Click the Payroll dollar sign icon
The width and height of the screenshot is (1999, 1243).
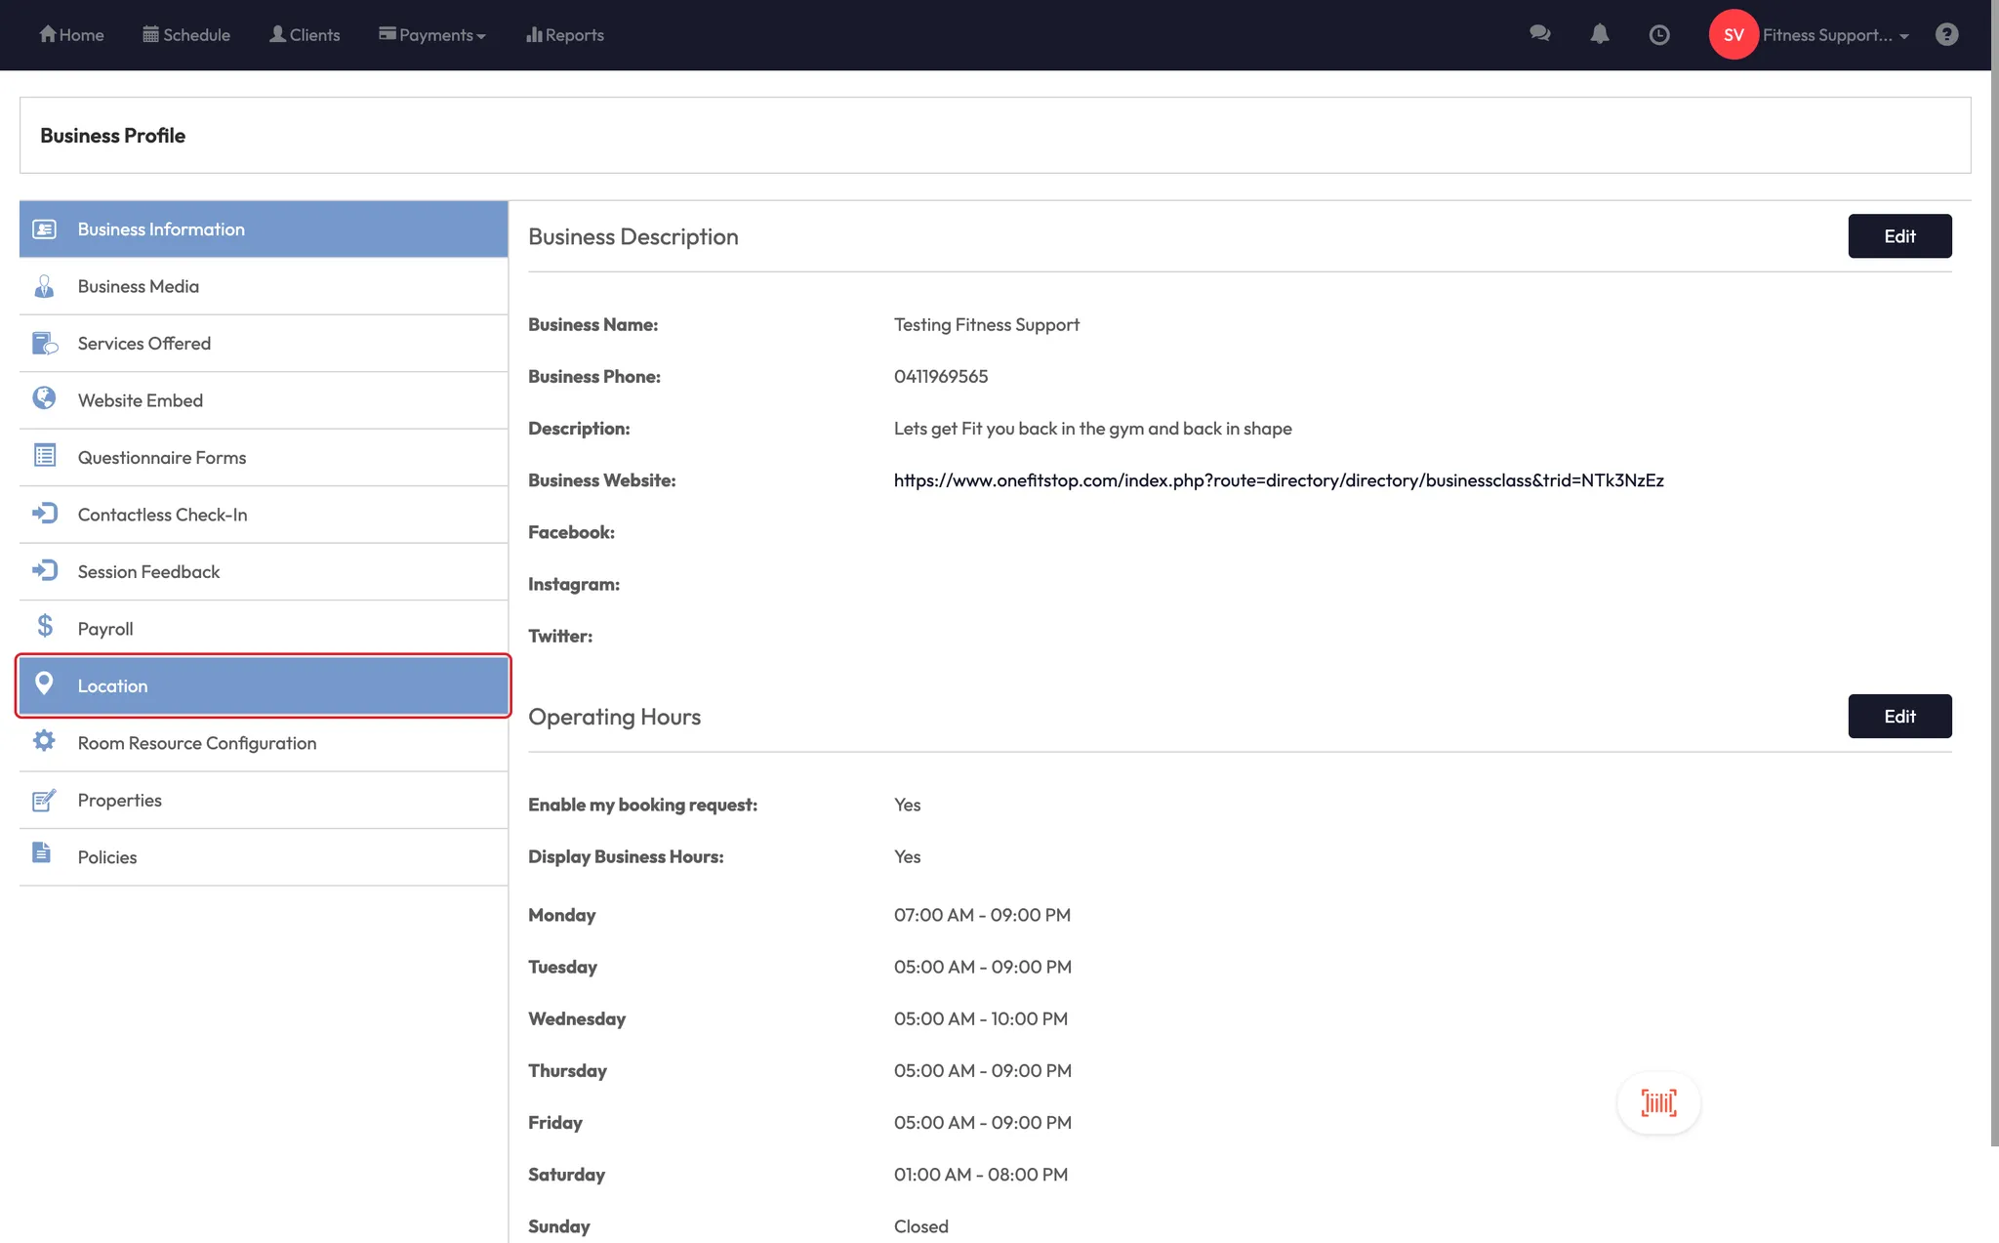point(45,626)
